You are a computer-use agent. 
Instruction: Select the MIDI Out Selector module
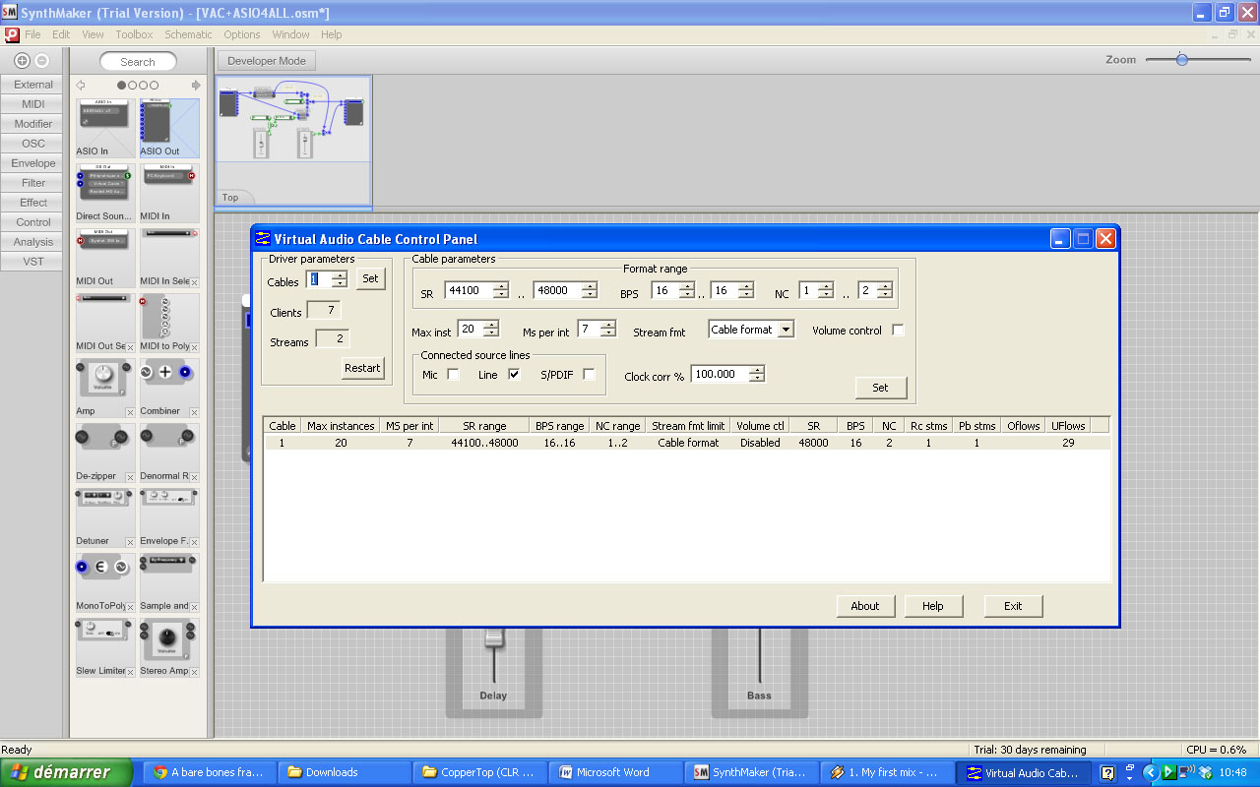105,323
